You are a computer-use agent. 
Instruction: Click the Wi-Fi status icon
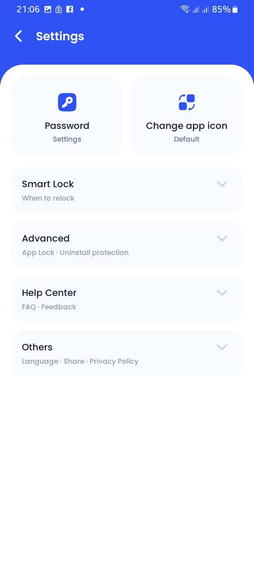(x=185, y=9)
